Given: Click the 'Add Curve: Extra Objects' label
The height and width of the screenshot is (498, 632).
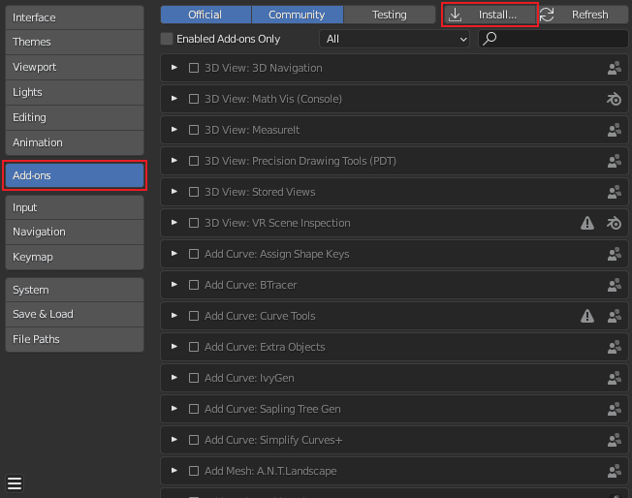Looking at the screenshot, I should click(265, 347).
